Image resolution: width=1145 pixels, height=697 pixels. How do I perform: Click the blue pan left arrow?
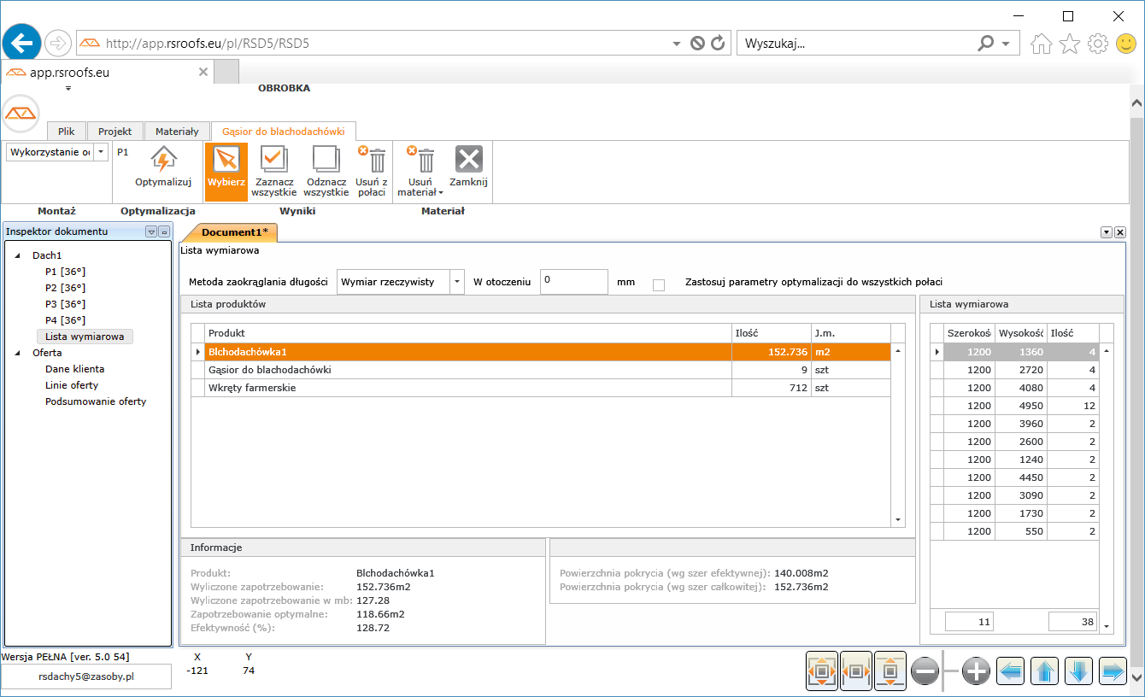coord(1011,671)
